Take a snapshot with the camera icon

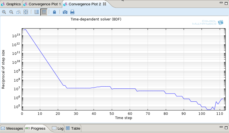[65, 12]
